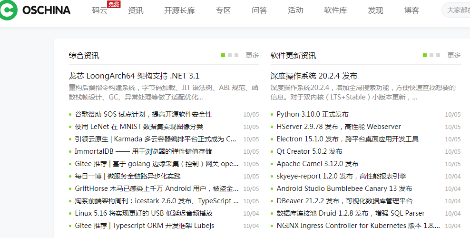This screenshot has width=470, height=238.
Task: Open ImmortalDB 弹性键值存储 article
Action: (143, 151)
